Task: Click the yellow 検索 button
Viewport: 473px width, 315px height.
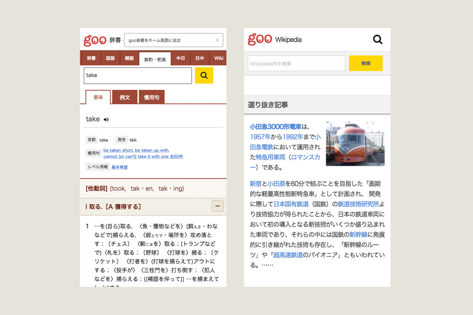Action: point(366,63)
